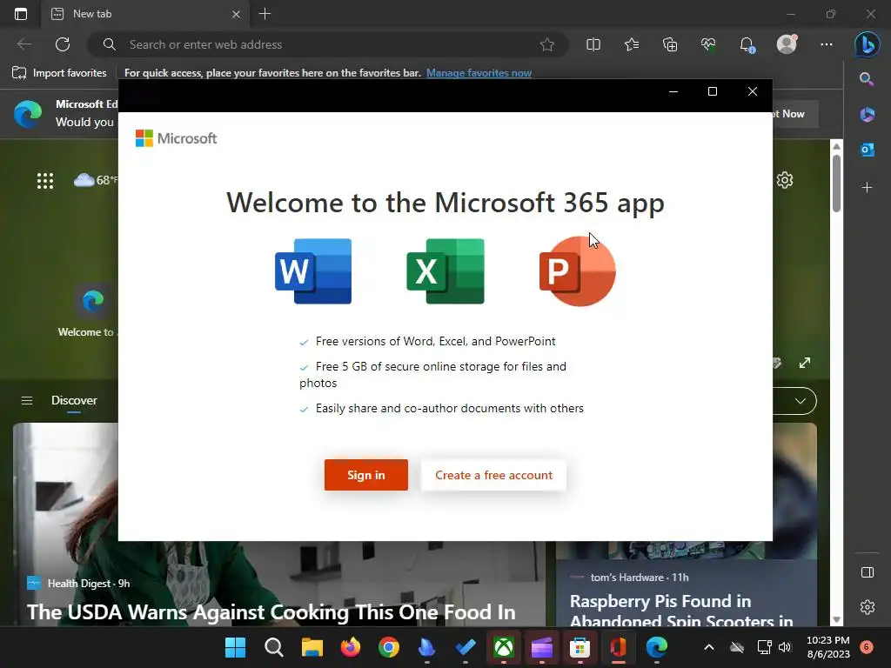Screen dimensions: 891x668
Task: Expand the feed to full page
Action: (805, 363)
